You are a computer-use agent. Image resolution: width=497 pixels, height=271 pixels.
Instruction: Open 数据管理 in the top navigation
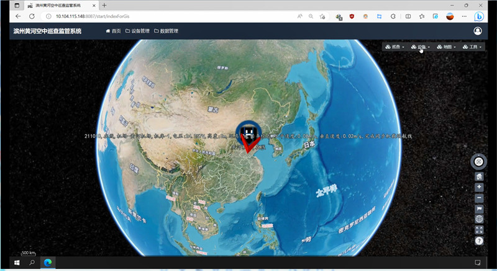click(166, 31)
